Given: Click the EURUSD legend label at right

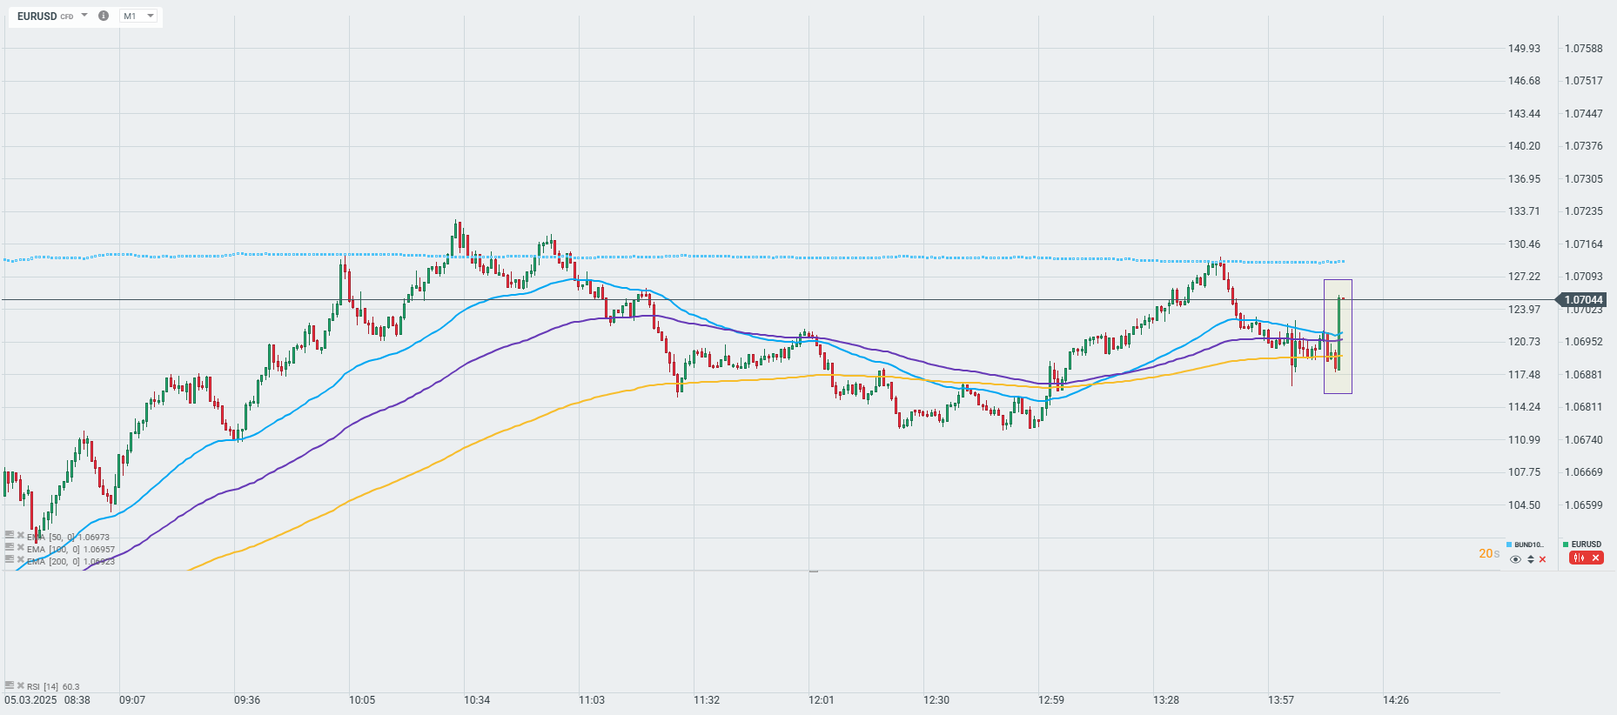Looking at the screenshot, I should pos(1587,545).
